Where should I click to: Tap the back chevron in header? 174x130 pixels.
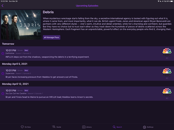[3, 6]
